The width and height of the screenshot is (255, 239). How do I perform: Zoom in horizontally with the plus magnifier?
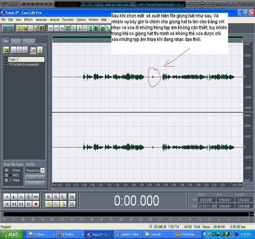point(49,197)
